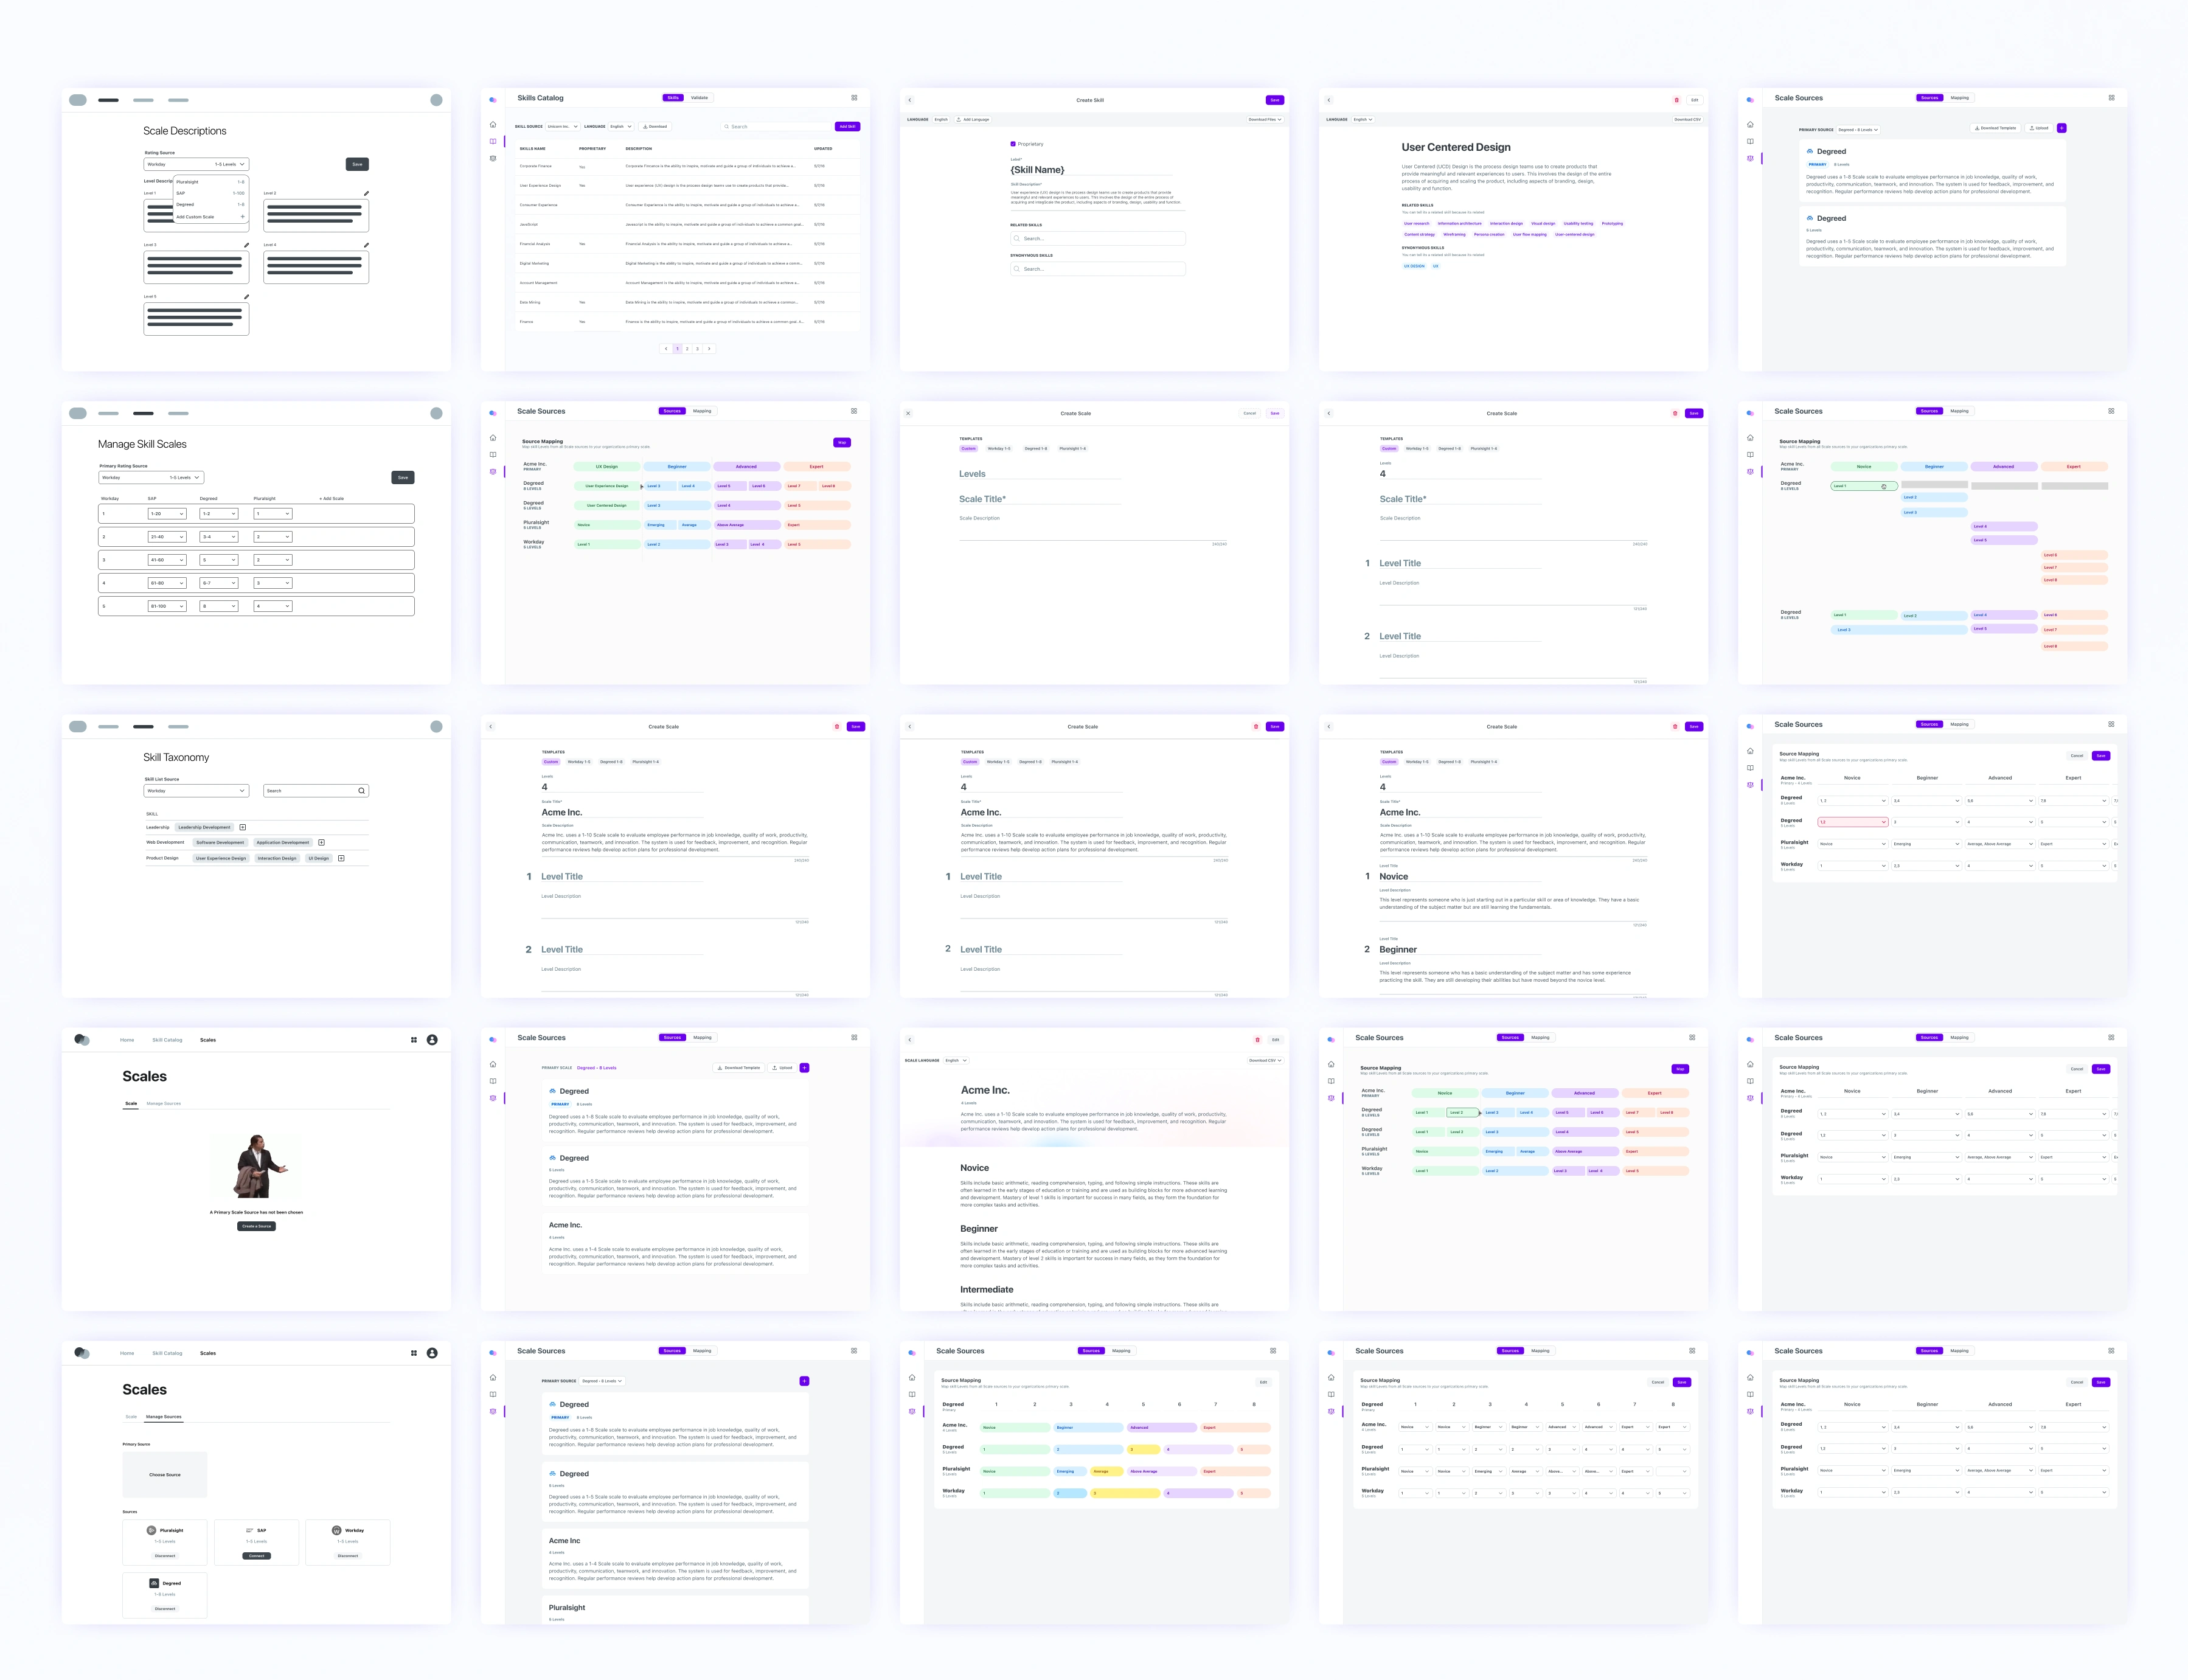Click plus box icon beside Leadership Development
Screen dimensions: 2188x1680
[243, 827]
